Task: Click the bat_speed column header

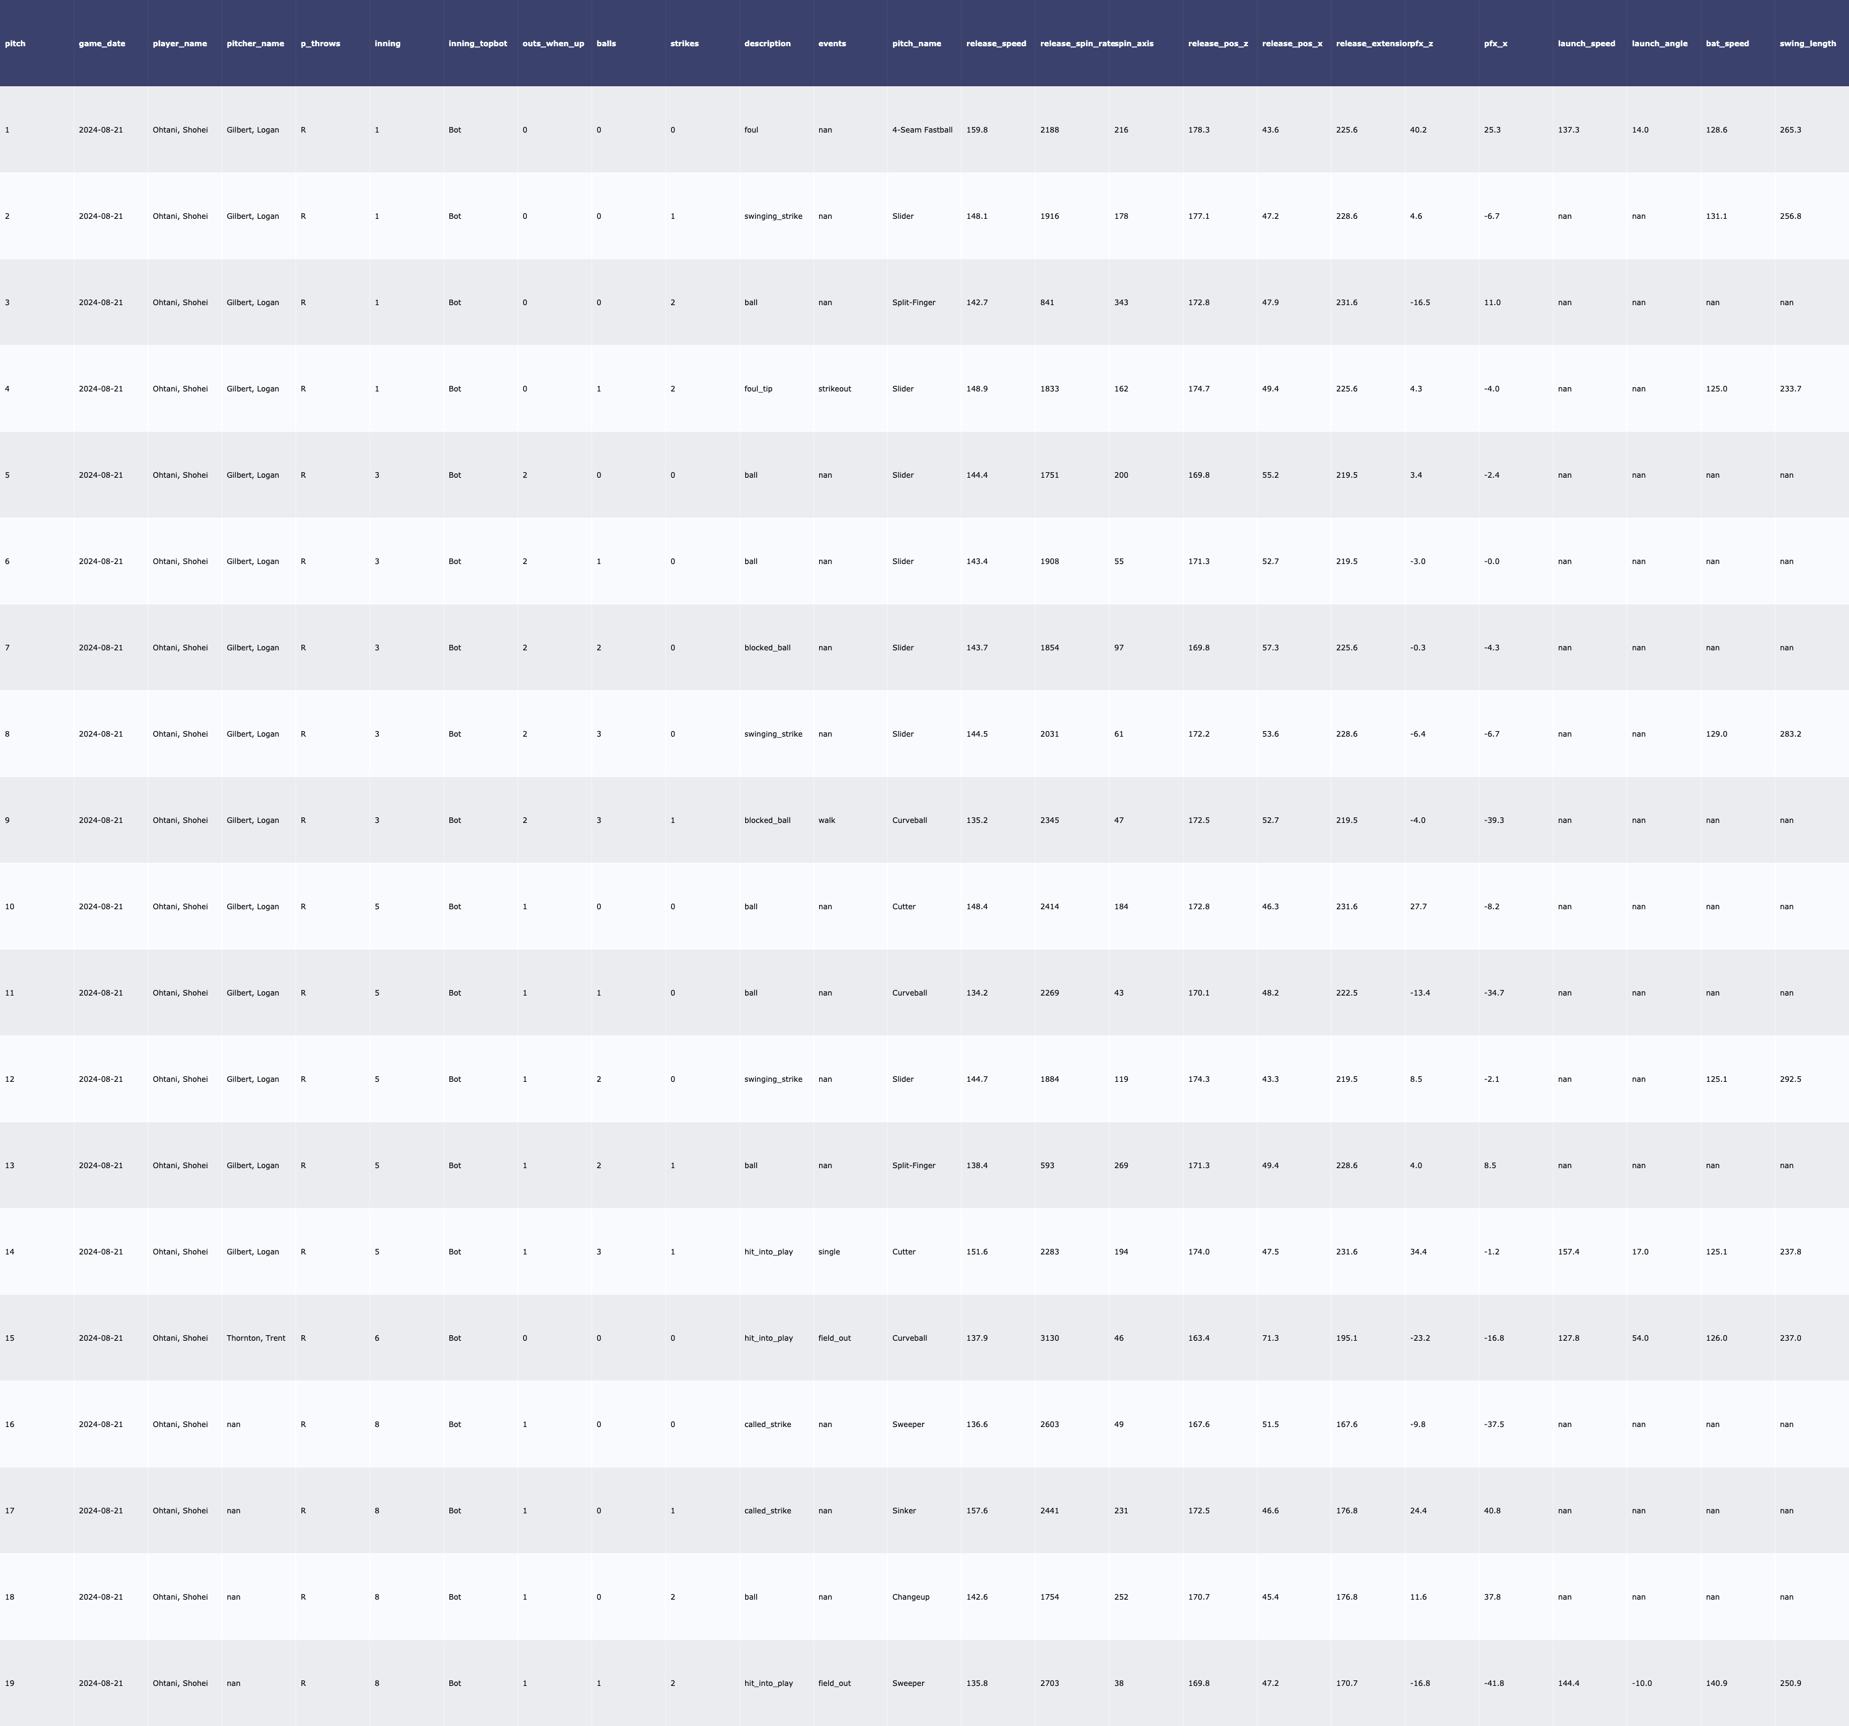Action: pos(1727,44)
